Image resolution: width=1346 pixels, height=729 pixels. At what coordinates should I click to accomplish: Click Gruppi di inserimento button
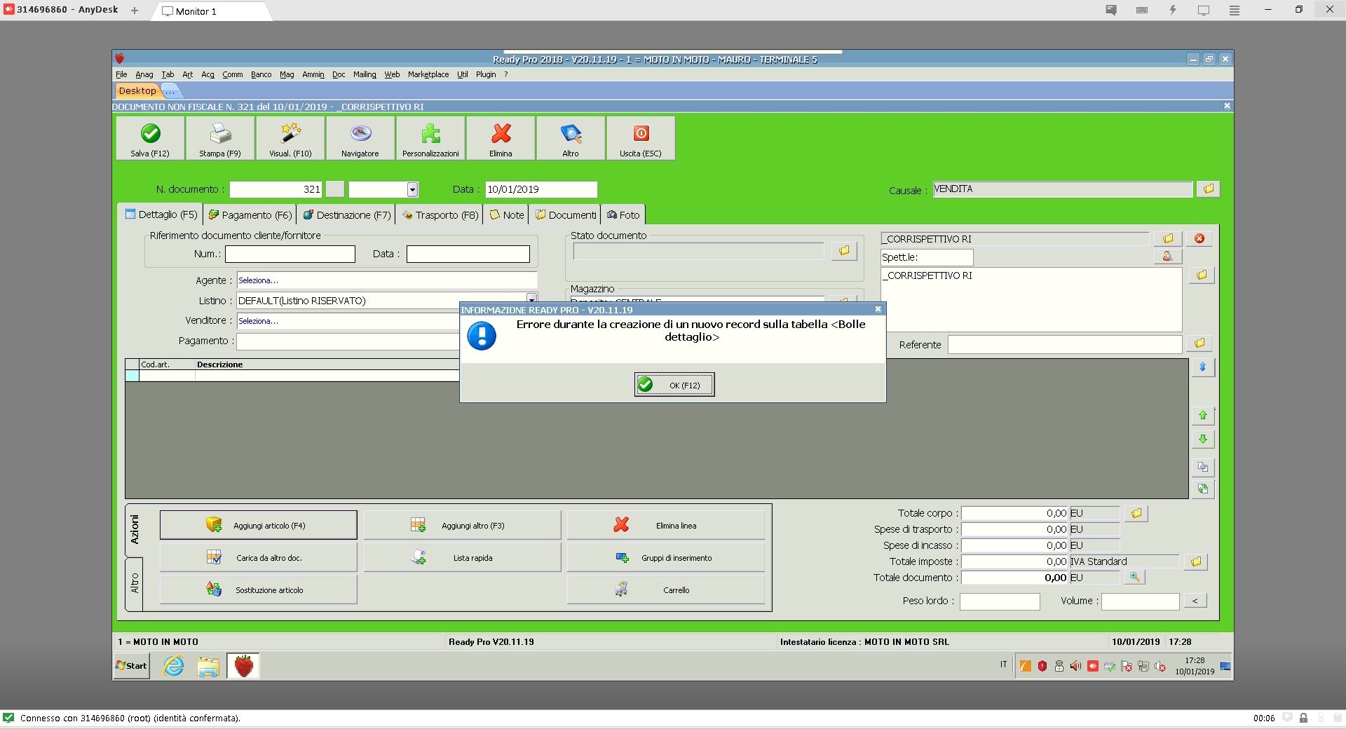click(666, 557)
